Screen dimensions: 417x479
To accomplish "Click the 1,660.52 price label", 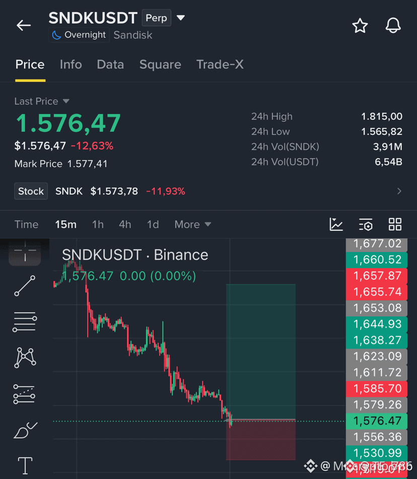I will pyautogui.click(x=377, y=260).
